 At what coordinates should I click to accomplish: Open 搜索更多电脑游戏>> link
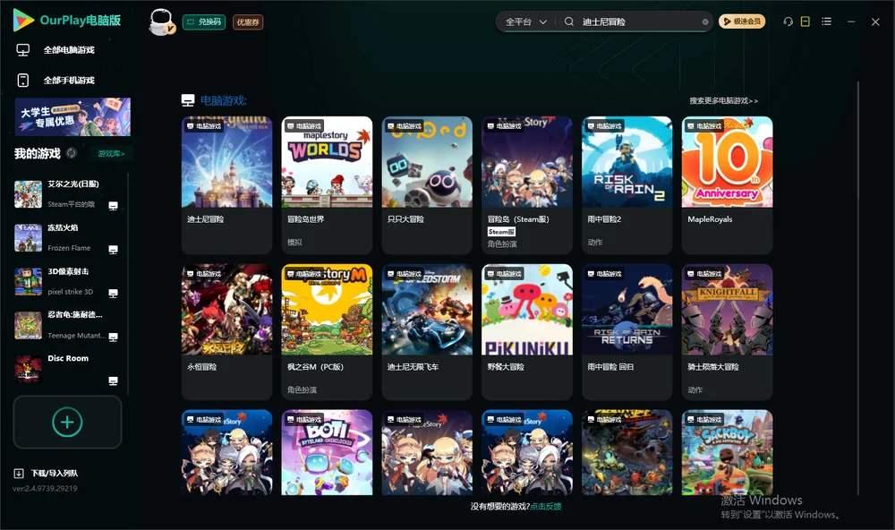click(x=724, y=100)
